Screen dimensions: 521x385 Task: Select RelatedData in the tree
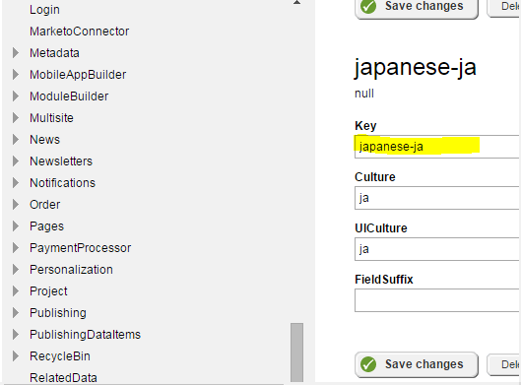[63, 378]
